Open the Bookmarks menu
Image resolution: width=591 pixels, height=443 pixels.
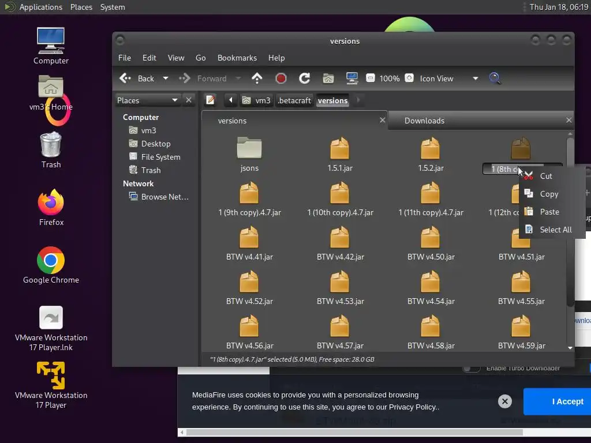[x=237, y=58]
